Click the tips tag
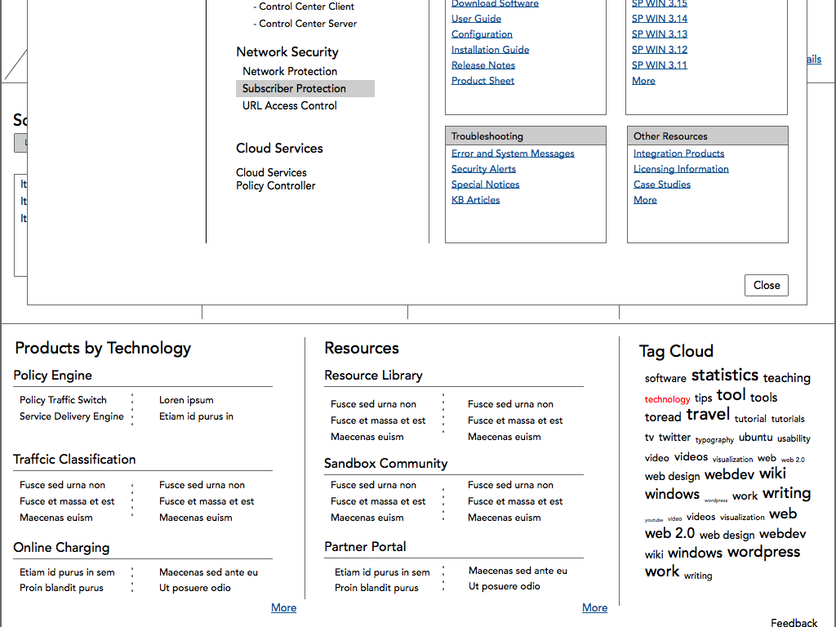 click(x=703, y=398)
